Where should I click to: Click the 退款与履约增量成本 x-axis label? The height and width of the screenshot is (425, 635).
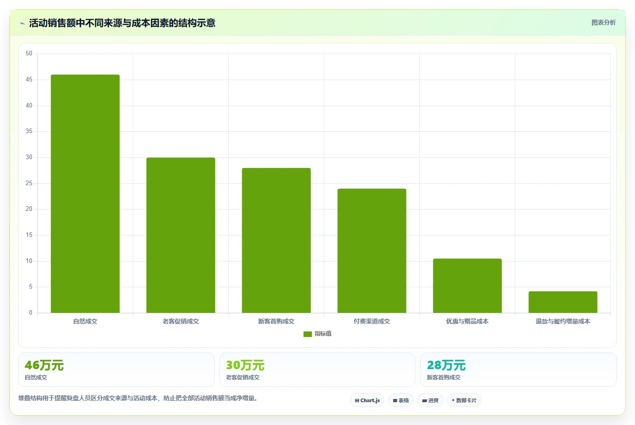pyautogui.click(x=563, y=321)
